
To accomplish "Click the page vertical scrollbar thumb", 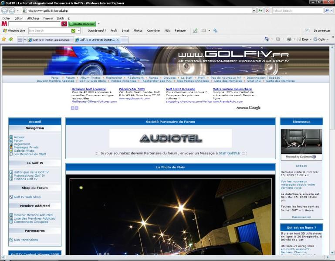I will pyautogui.click(x=332, y=89).
